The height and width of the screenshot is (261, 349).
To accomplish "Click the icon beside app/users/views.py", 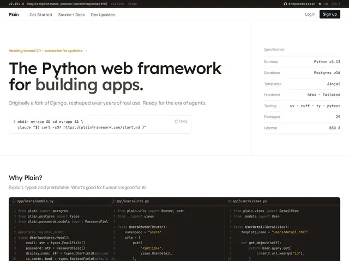I will pos(229,201).
